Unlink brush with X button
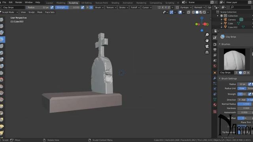253x142 pixels. [248, 73]
